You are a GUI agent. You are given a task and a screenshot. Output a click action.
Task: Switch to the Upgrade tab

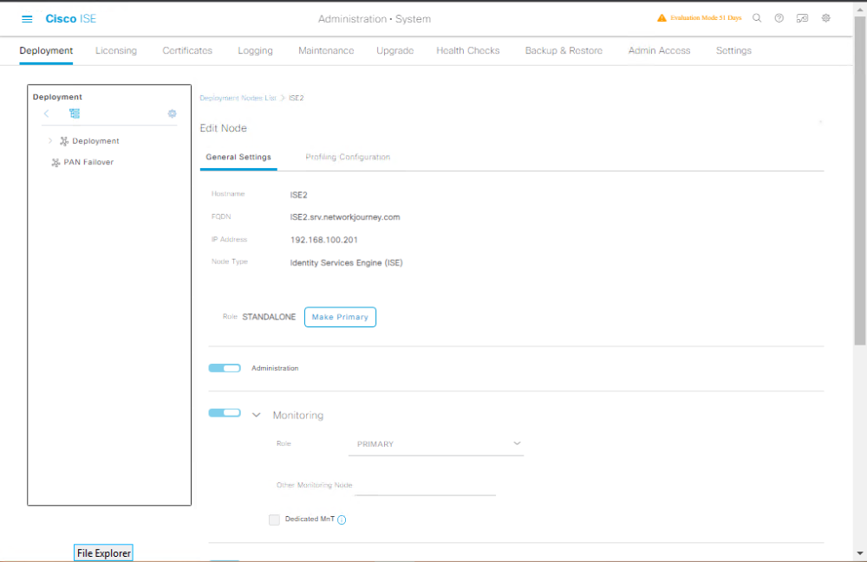pyautogui.click(x=394, y=50)
